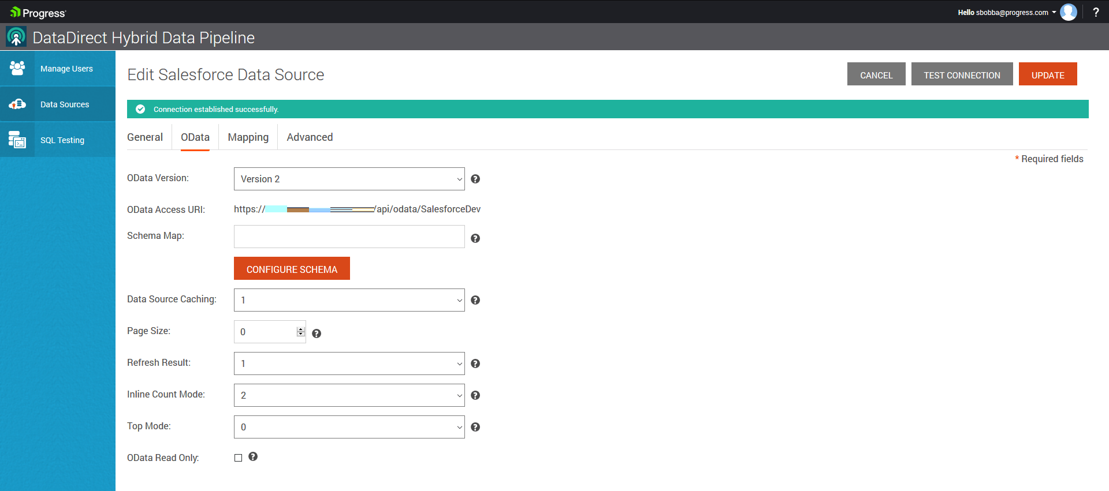Expand the user account menu caret
The width and height of the screenshot is (1109, 491).
coord(1054,12)
